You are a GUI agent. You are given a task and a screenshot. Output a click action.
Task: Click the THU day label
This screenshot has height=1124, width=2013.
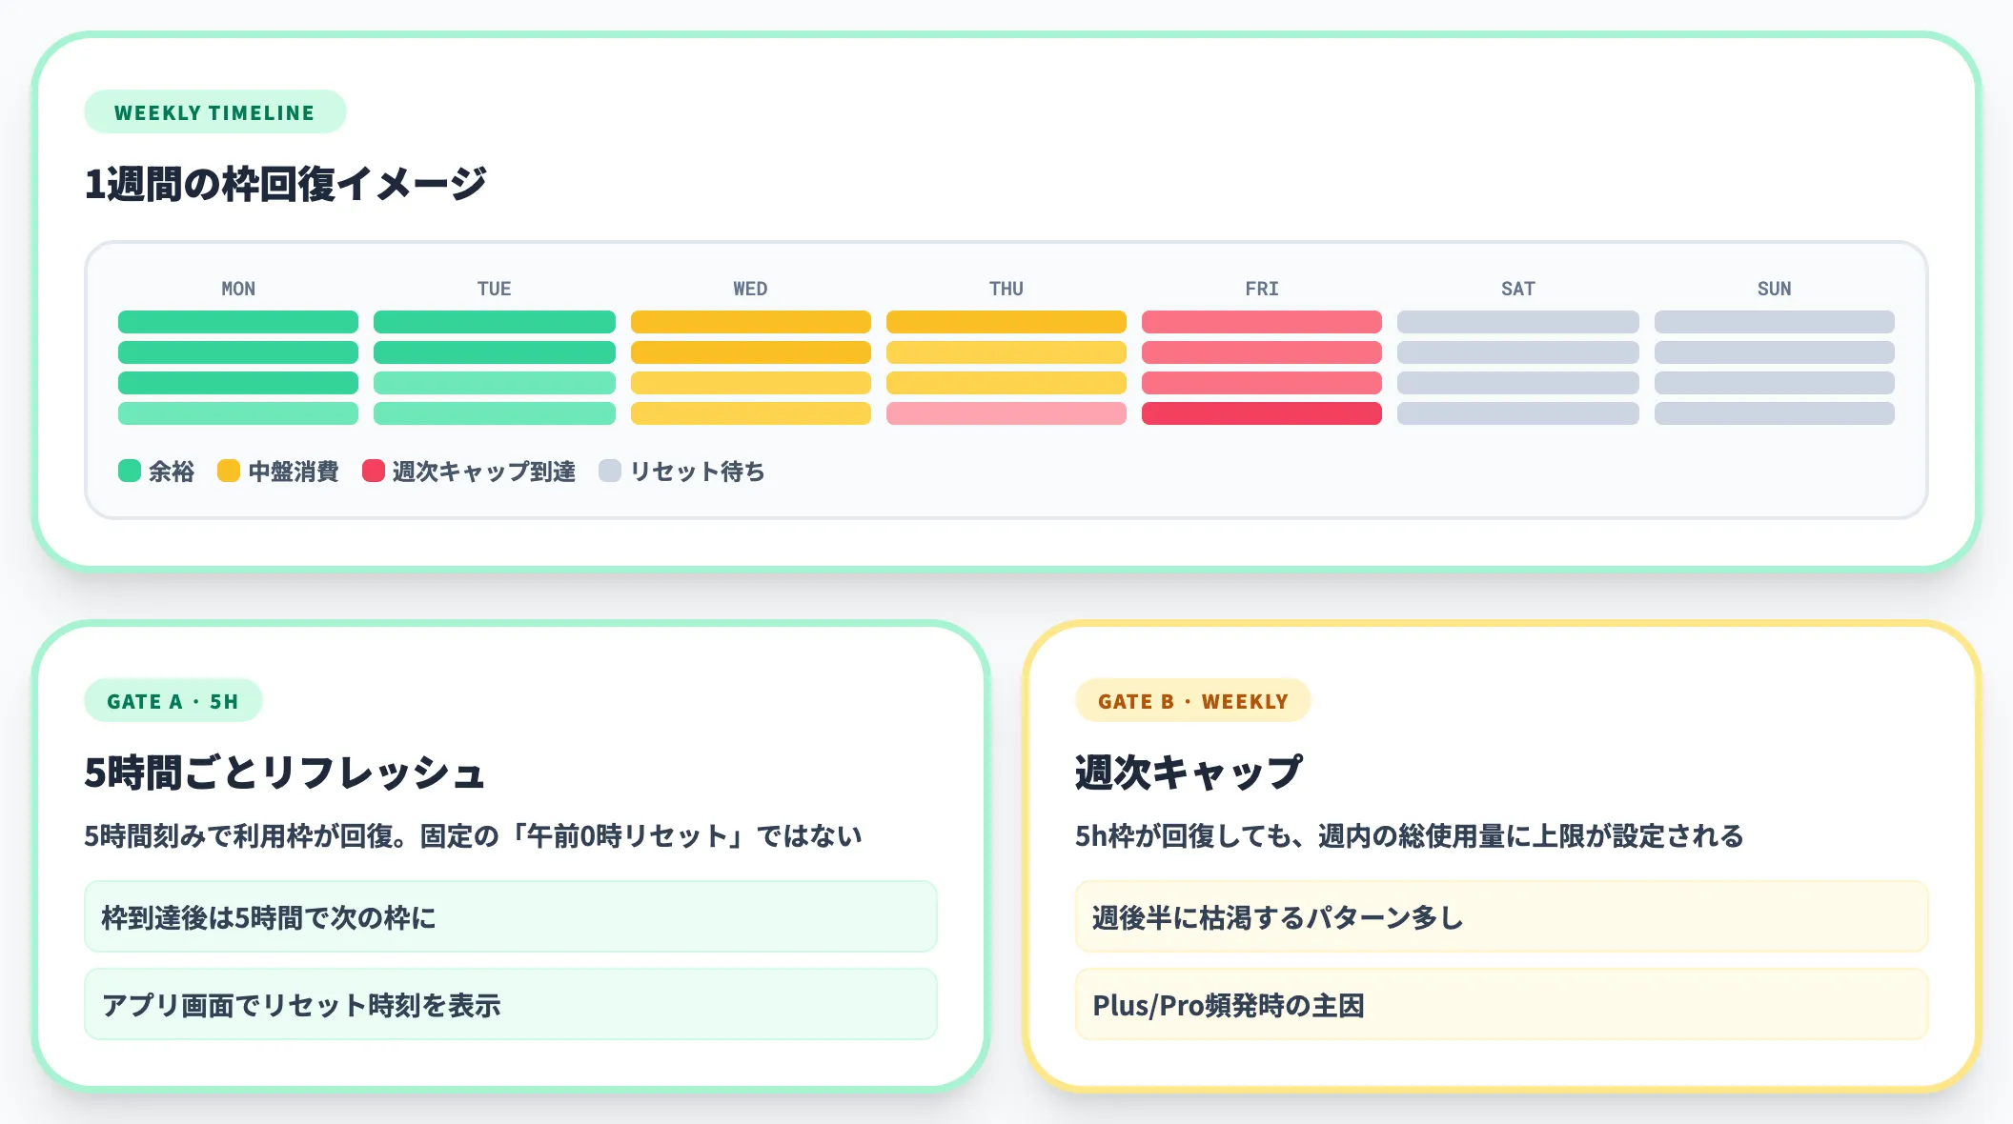tap(1006, 289)
